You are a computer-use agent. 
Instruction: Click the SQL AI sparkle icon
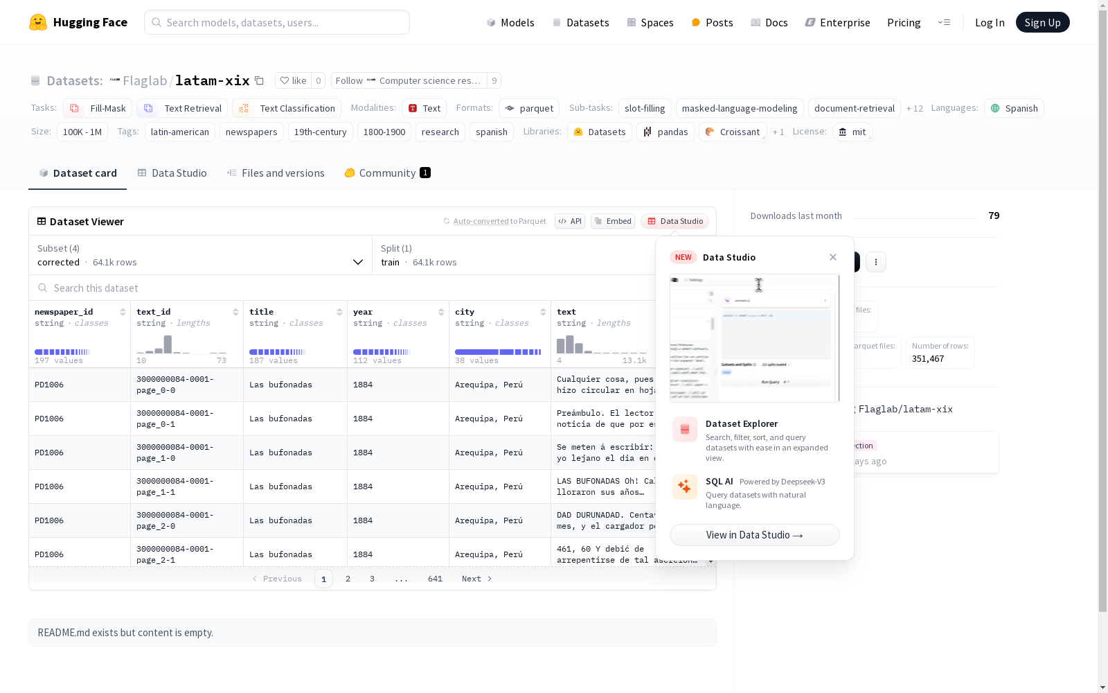point(685,486)
